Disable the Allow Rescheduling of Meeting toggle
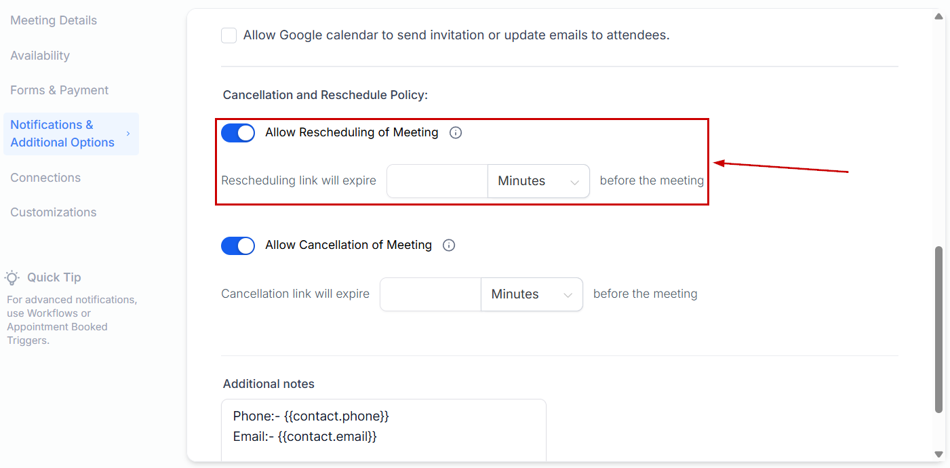 [x=238, y=133]
